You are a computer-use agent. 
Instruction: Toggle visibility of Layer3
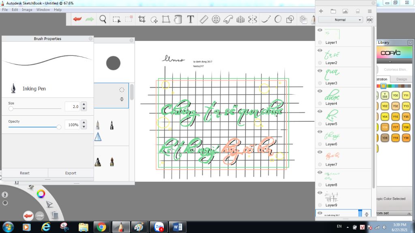click(320, 71)
